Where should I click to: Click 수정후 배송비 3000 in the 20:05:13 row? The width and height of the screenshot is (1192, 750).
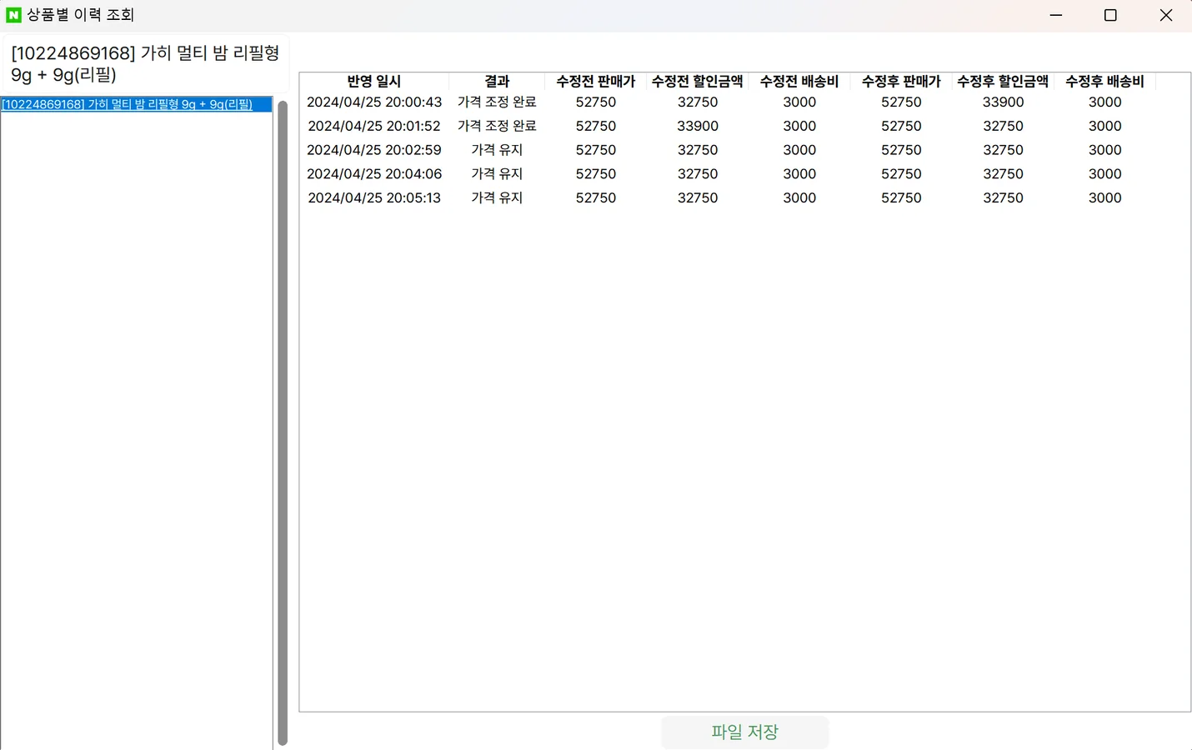[1104, 197]
